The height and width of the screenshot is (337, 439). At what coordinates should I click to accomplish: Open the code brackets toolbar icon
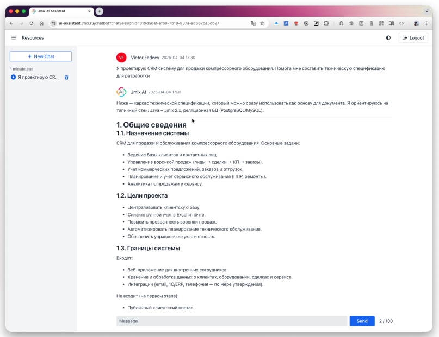tap(401, 23)
